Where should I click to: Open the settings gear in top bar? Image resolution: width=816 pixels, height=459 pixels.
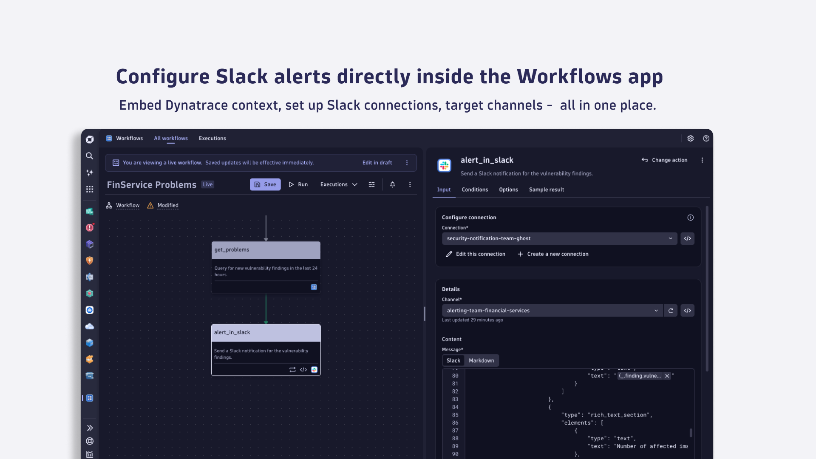(691, 139)
